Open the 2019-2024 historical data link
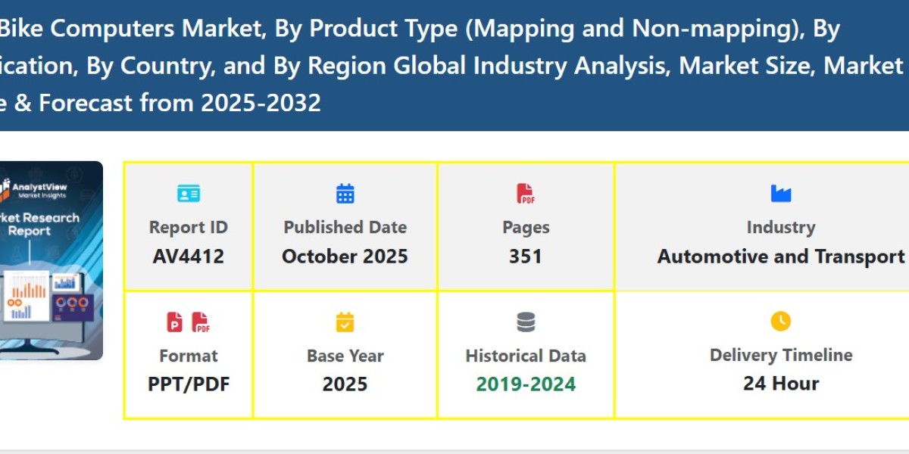 pyautogui.click(x=525, y=384)
